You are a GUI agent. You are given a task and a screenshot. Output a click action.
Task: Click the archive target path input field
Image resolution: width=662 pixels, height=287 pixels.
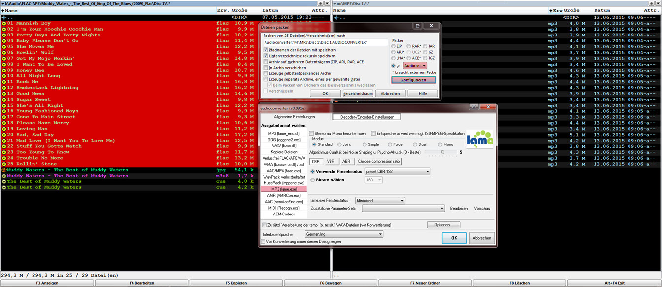325,43
